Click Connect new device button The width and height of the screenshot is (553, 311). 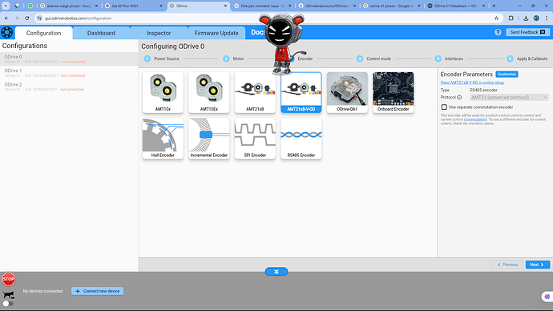click(x=97, y=291)
